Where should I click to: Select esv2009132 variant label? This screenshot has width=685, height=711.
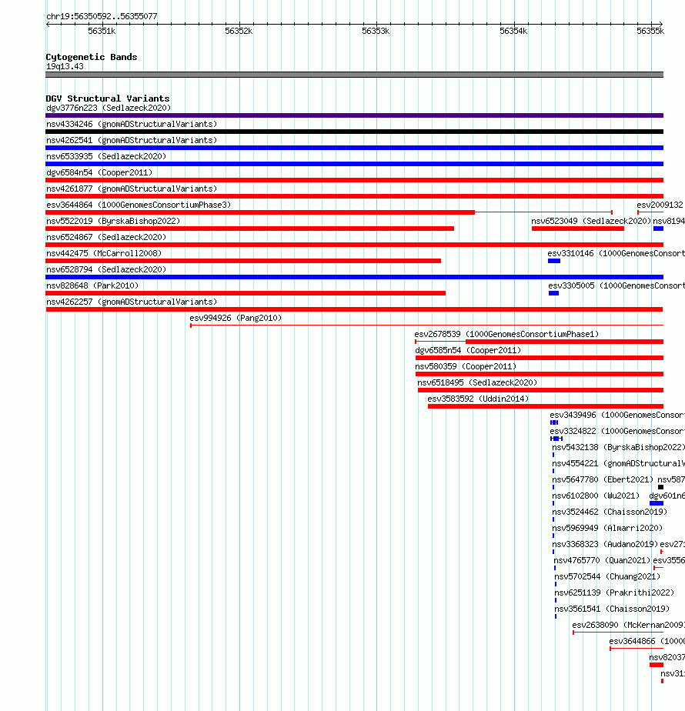[x=660, y=205]
